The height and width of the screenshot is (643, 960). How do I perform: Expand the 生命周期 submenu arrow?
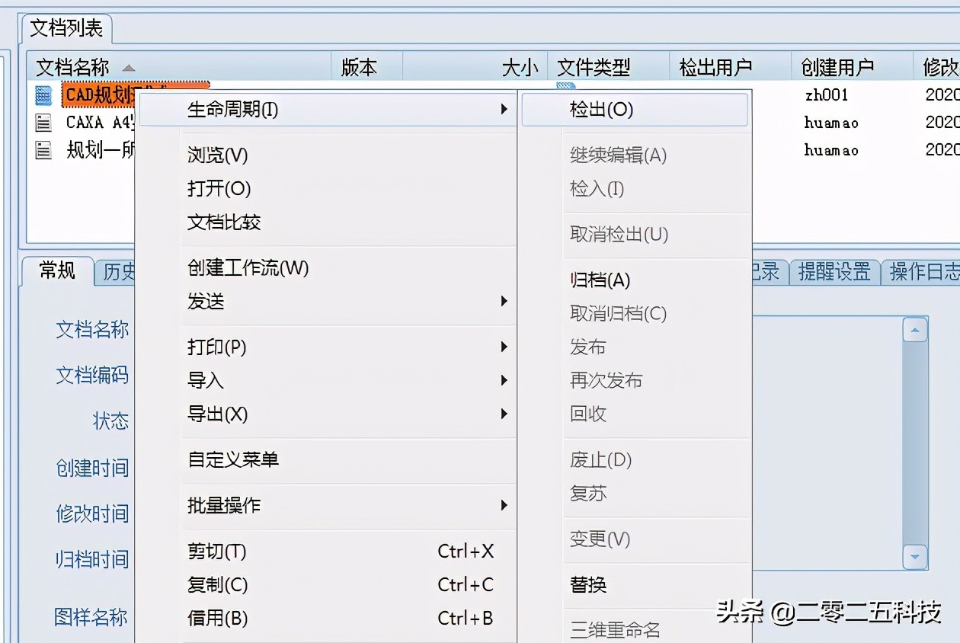505,109
